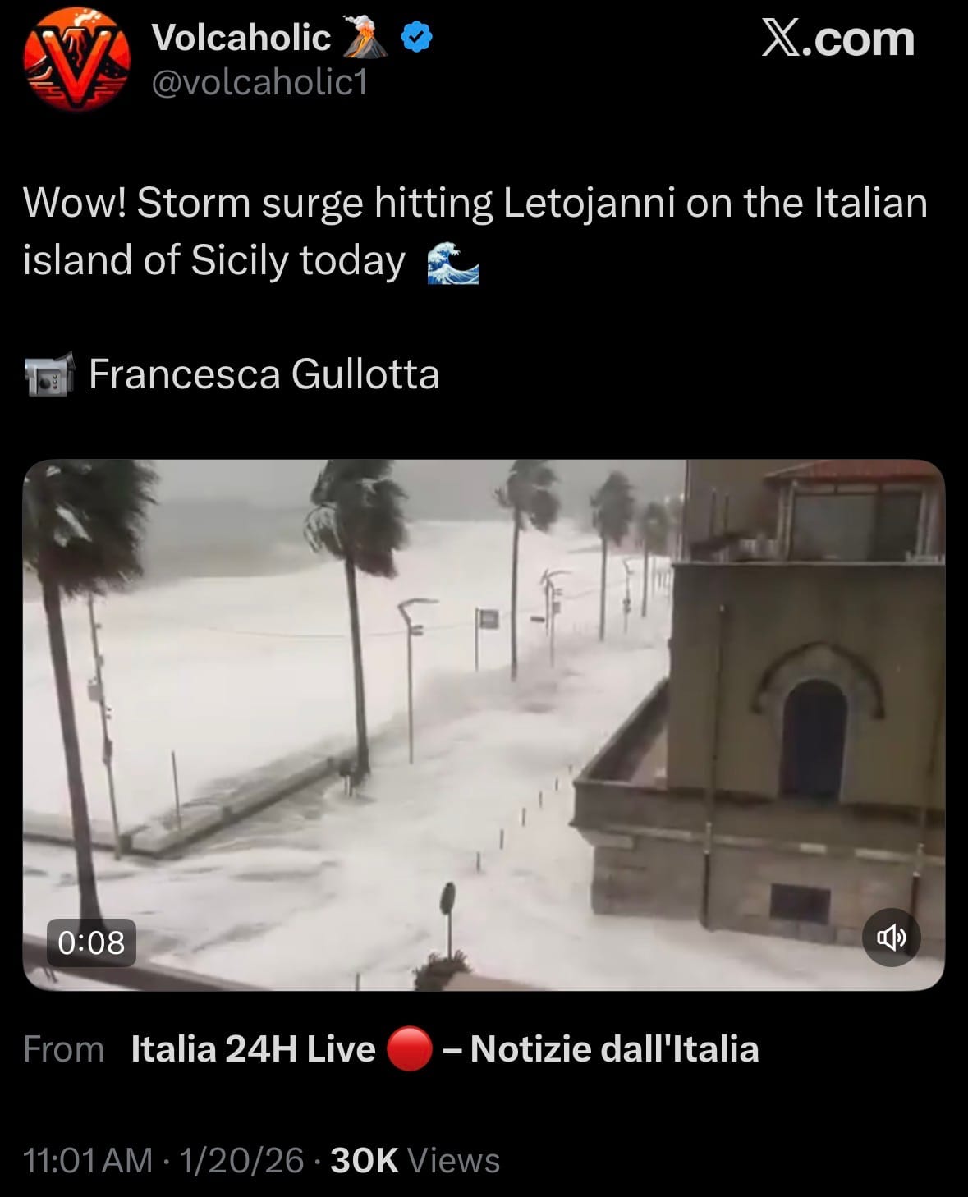Click the wave emoji in tweet text
The height and width of the screenshot is (1197, 968).
click(453, 262)
